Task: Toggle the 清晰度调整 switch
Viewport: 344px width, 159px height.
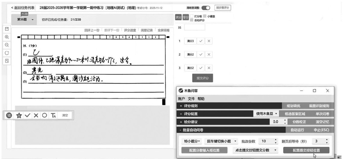Action: coord(205,8)
